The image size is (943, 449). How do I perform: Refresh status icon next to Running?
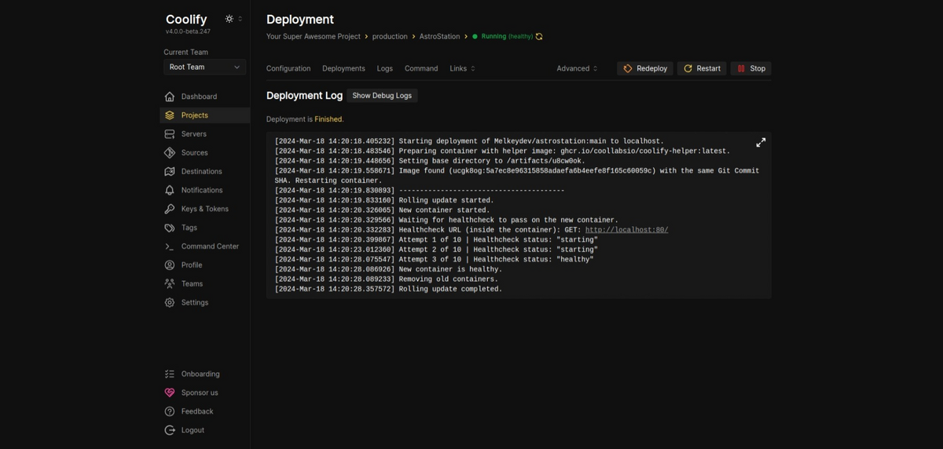click(539, 37)
